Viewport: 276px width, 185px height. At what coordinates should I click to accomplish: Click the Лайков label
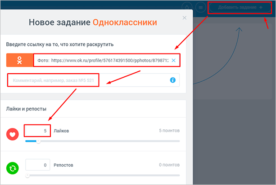click(x=61, y=131)
